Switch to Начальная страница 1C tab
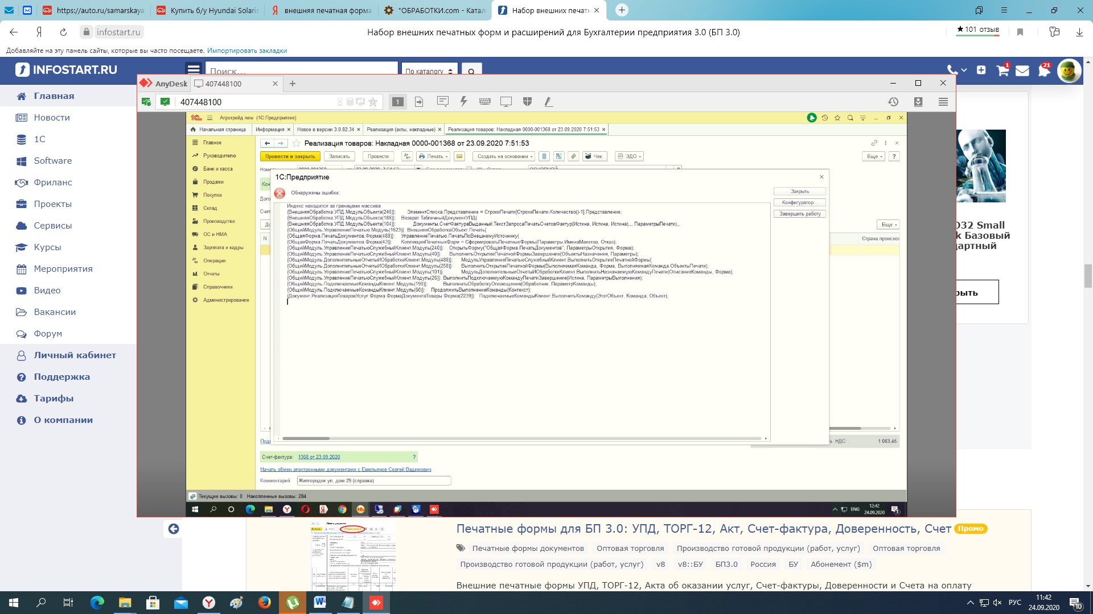The height and width of the screenshot is (614, 1093). 218,130
